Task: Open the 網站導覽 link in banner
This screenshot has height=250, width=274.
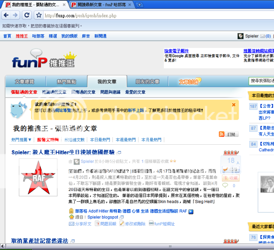Action: [x=63, y=110]
